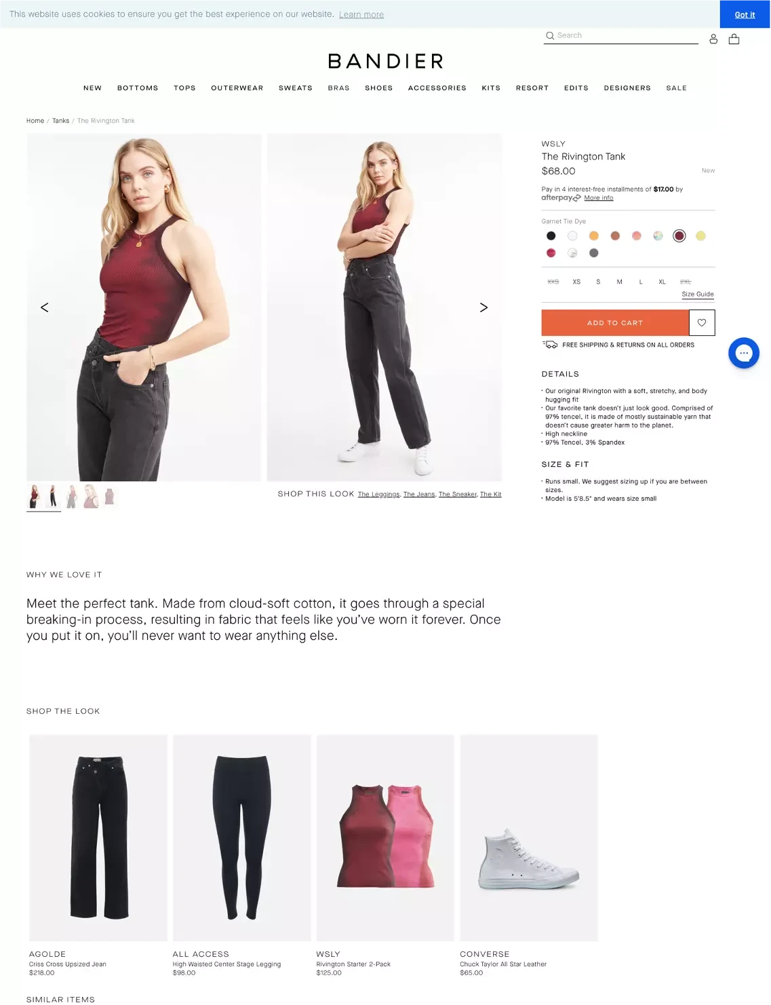
Task: Choose the black color swatch
Action: (x=551, y=236)
